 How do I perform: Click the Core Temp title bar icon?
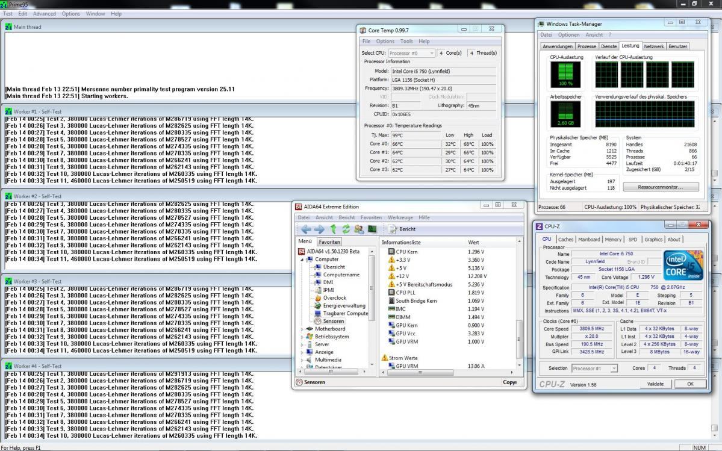(x=363, y=30)
